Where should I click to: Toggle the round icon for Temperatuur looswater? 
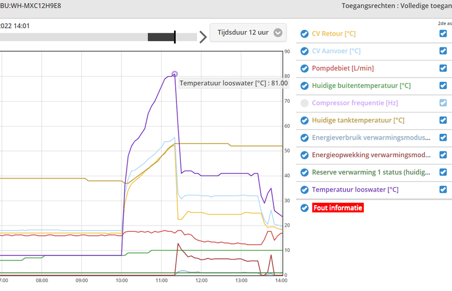[x=305, y=190]
